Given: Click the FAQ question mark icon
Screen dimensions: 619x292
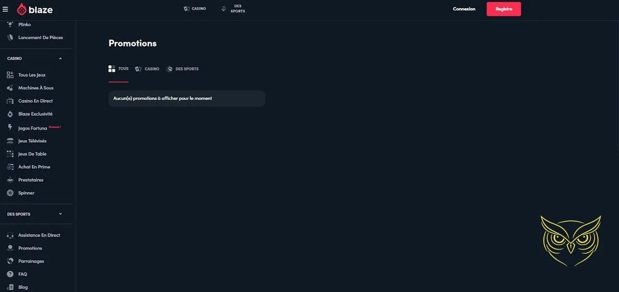Looking at the screenshot, I should tap(10, 274).
